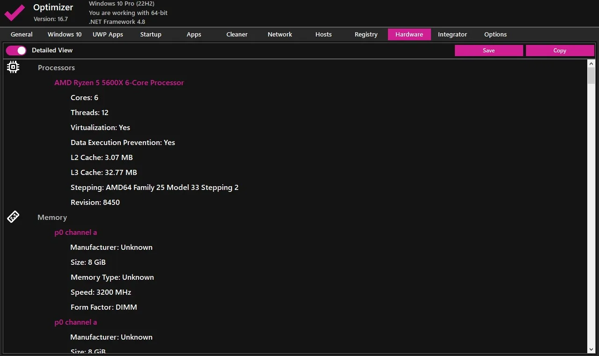The image size is (599, 356).
Task: Click the Form Factor: DIMM row
Action: click(x=104, y=307)
